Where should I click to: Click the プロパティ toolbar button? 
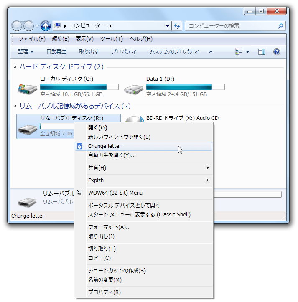124,52
